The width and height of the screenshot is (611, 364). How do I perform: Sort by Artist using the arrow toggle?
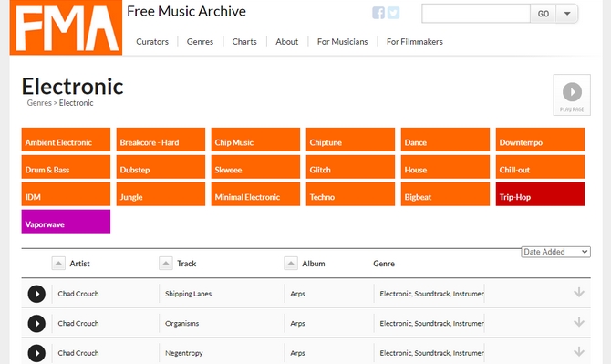[x=58, y=264]
